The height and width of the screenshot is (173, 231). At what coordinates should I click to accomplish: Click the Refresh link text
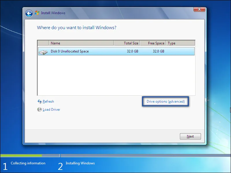(48, 101)
